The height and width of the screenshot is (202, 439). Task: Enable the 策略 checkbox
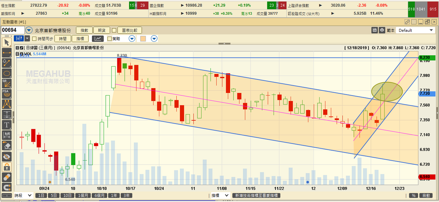click(x=109, y=38)
